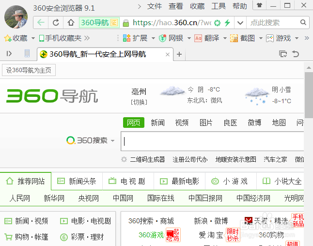Screen dimensions: 313x246
Task: Open a new tab with plus button
Action: coord(179,54)
